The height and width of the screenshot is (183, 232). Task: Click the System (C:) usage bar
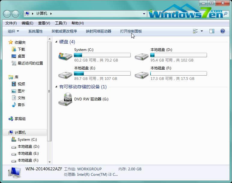102,55
